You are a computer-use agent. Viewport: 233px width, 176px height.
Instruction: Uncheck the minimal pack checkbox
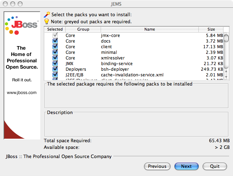[55, 52]
